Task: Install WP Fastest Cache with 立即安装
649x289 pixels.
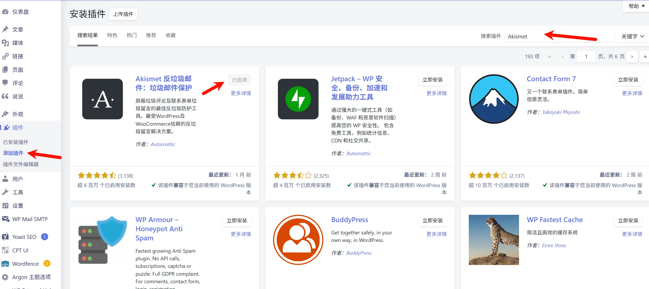Action: point(628,221)
